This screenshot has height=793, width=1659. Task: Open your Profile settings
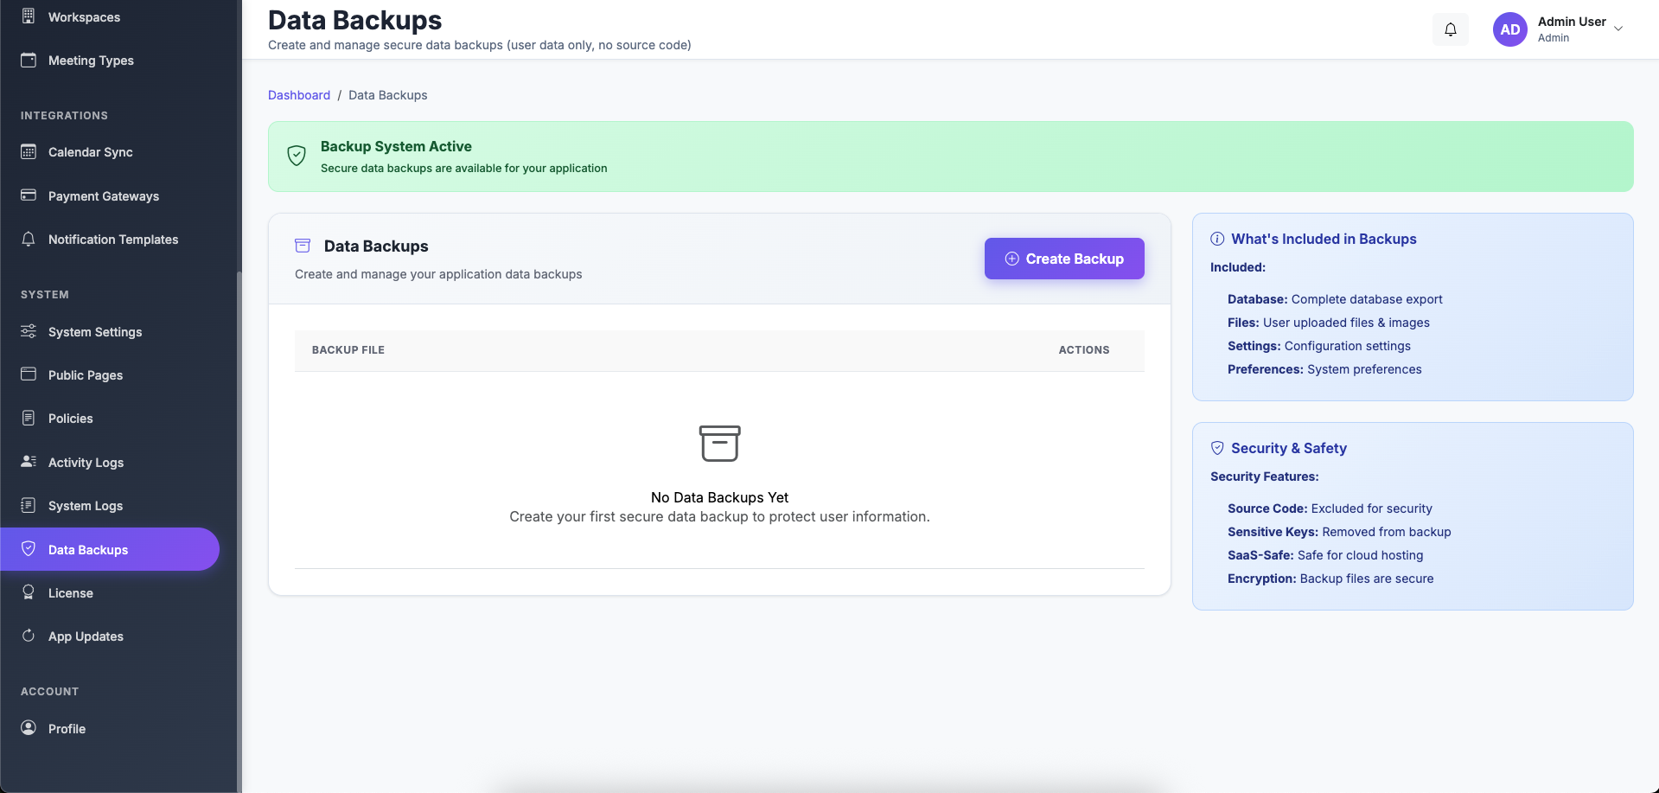pos(67,729)
